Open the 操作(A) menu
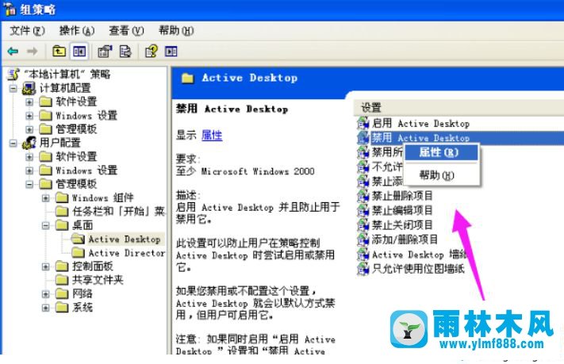This screenshot has width=564, height=364. click(77, 31)
